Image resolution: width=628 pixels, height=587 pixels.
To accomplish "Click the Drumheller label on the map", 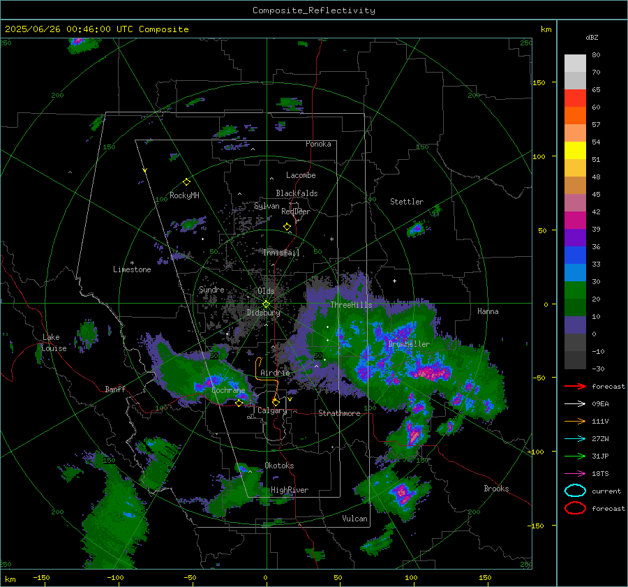I will tap(409, 344).
